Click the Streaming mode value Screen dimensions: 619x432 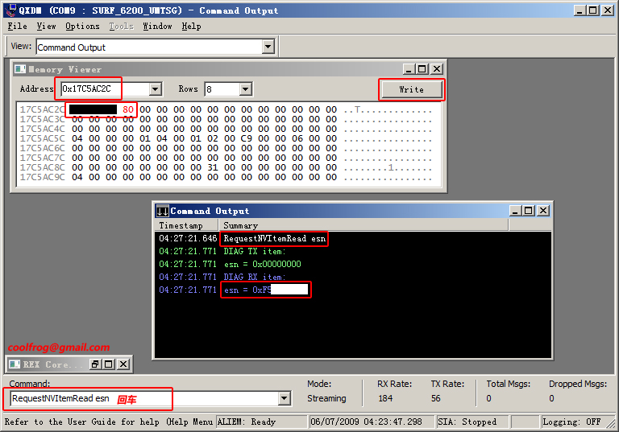click(x=326, y=398)
